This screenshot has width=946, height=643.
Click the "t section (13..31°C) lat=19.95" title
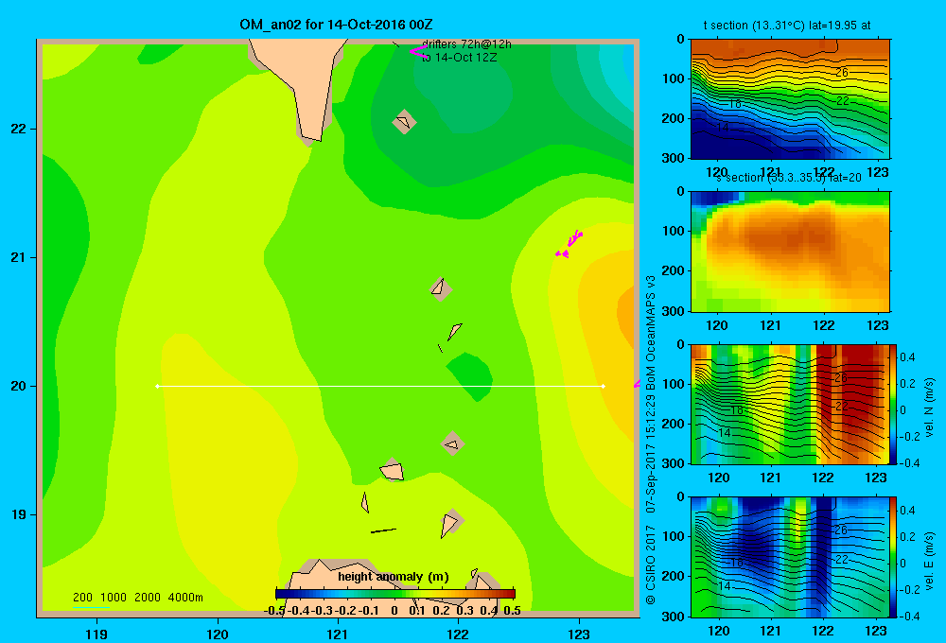pos(787,26)
